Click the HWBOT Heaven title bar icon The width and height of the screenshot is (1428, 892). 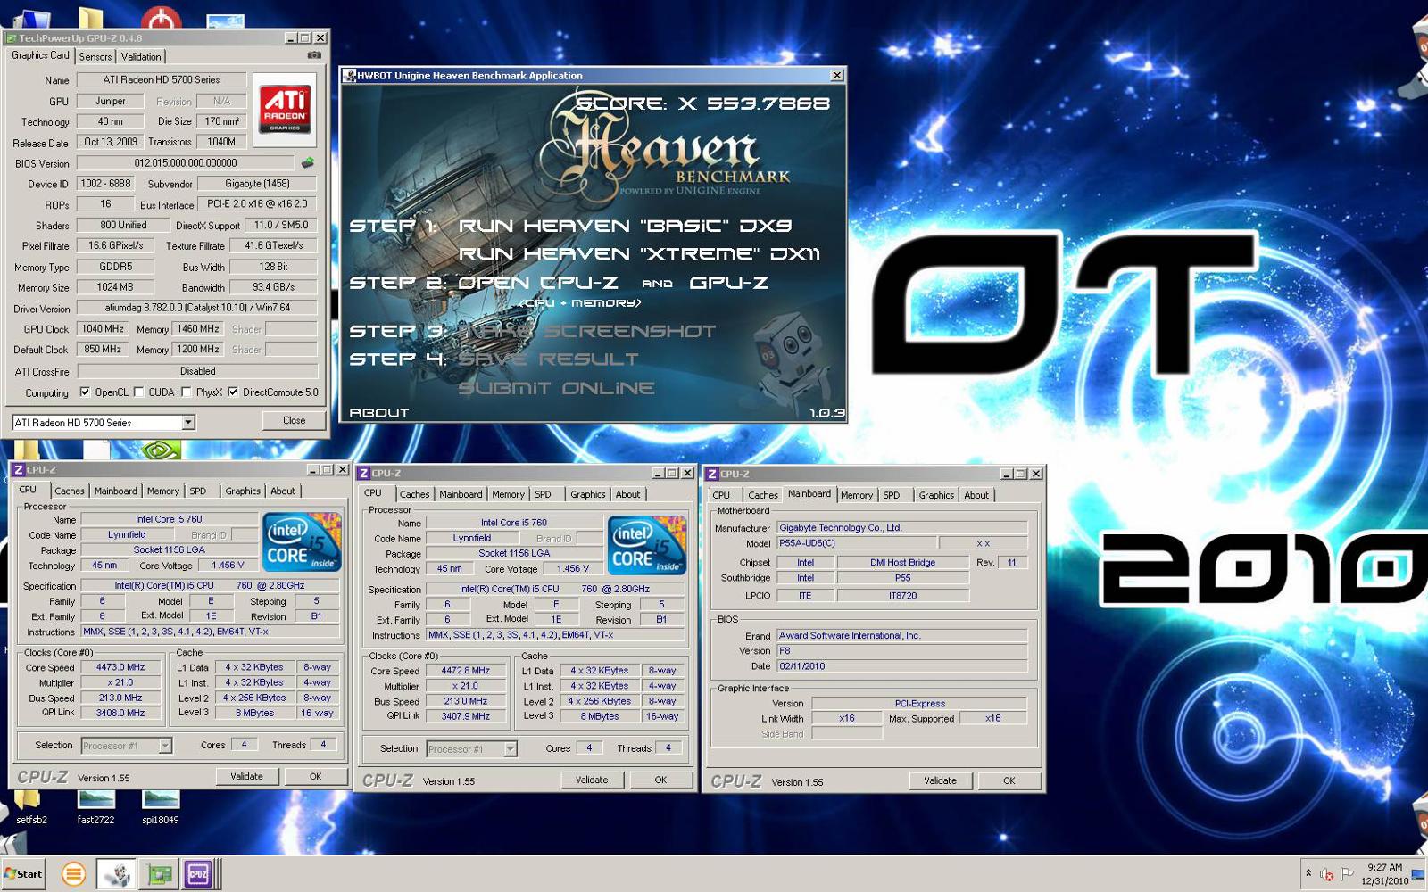tap(349, 76)
